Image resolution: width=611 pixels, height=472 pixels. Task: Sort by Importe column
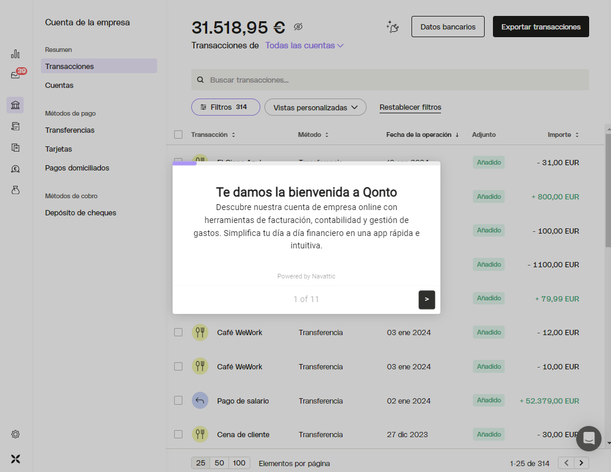[x=563, y=135]
